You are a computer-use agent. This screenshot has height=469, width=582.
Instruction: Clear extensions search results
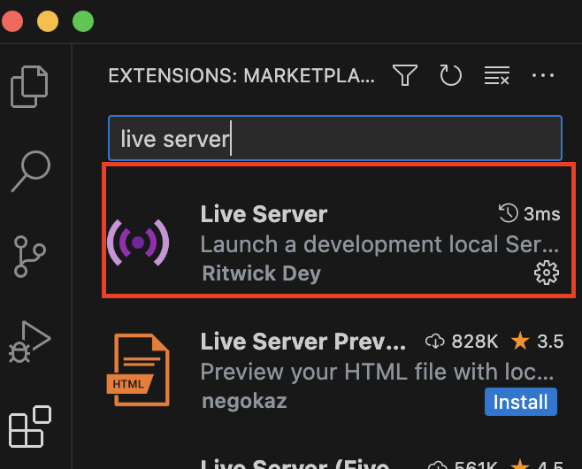click(x=496, y=75)
